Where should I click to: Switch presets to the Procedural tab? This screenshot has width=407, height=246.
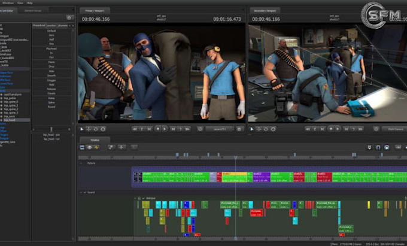tap(39, 25)
